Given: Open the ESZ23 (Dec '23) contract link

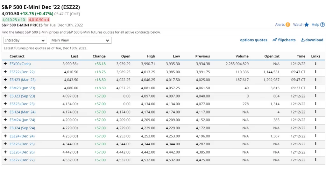Looking at the screenshot, I should click(x=22, y=104).
